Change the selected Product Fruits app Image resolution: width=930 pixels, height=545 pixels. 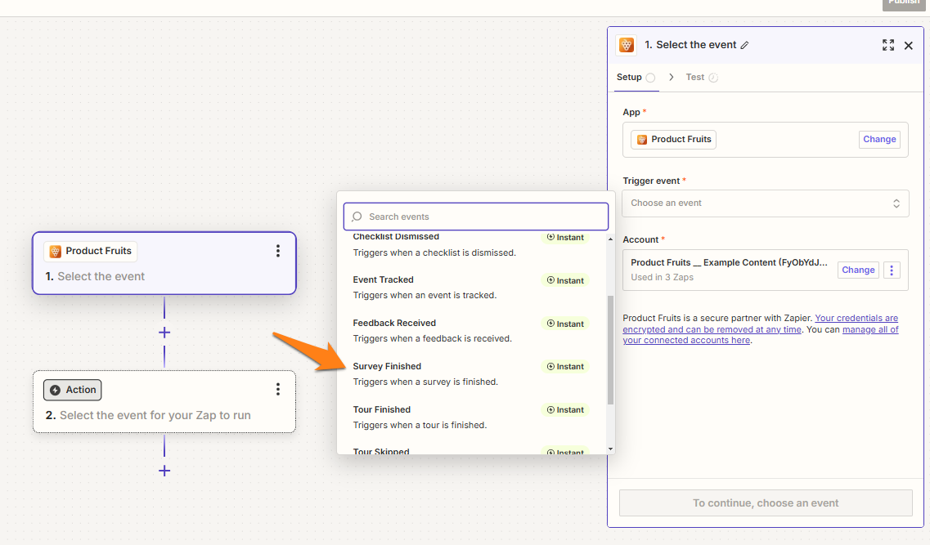click(x=879, y=140)
